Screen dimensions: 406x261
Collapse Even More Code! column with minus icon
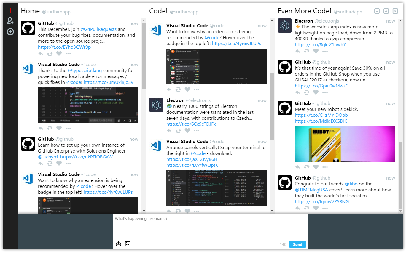[x=377, y=11]
